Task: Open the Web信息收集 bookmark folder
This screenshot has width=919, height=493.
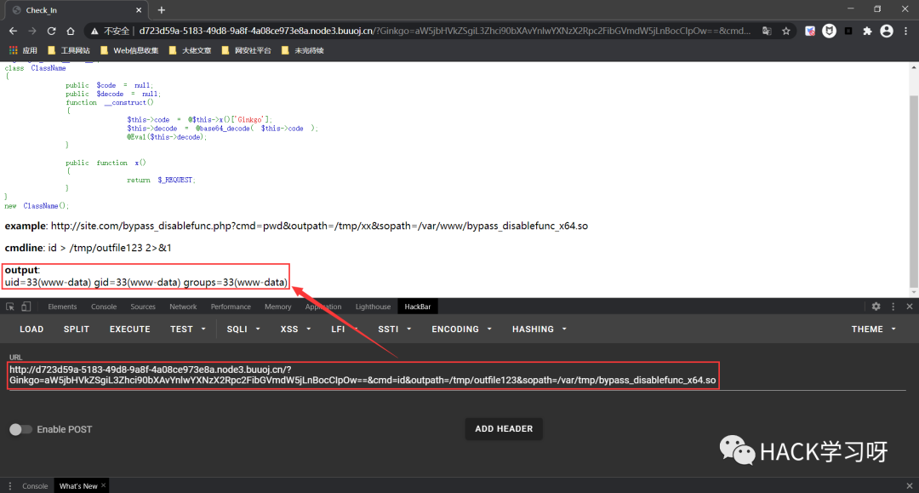Action: coord(129,50)
